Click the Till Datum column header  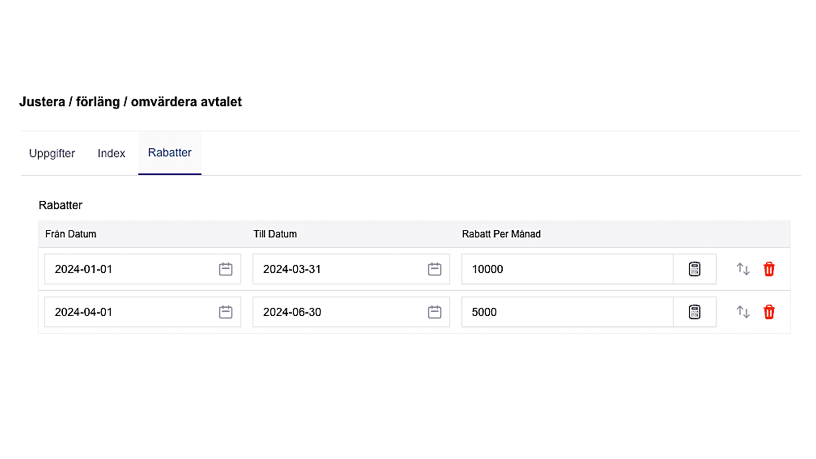pos(275,234)
